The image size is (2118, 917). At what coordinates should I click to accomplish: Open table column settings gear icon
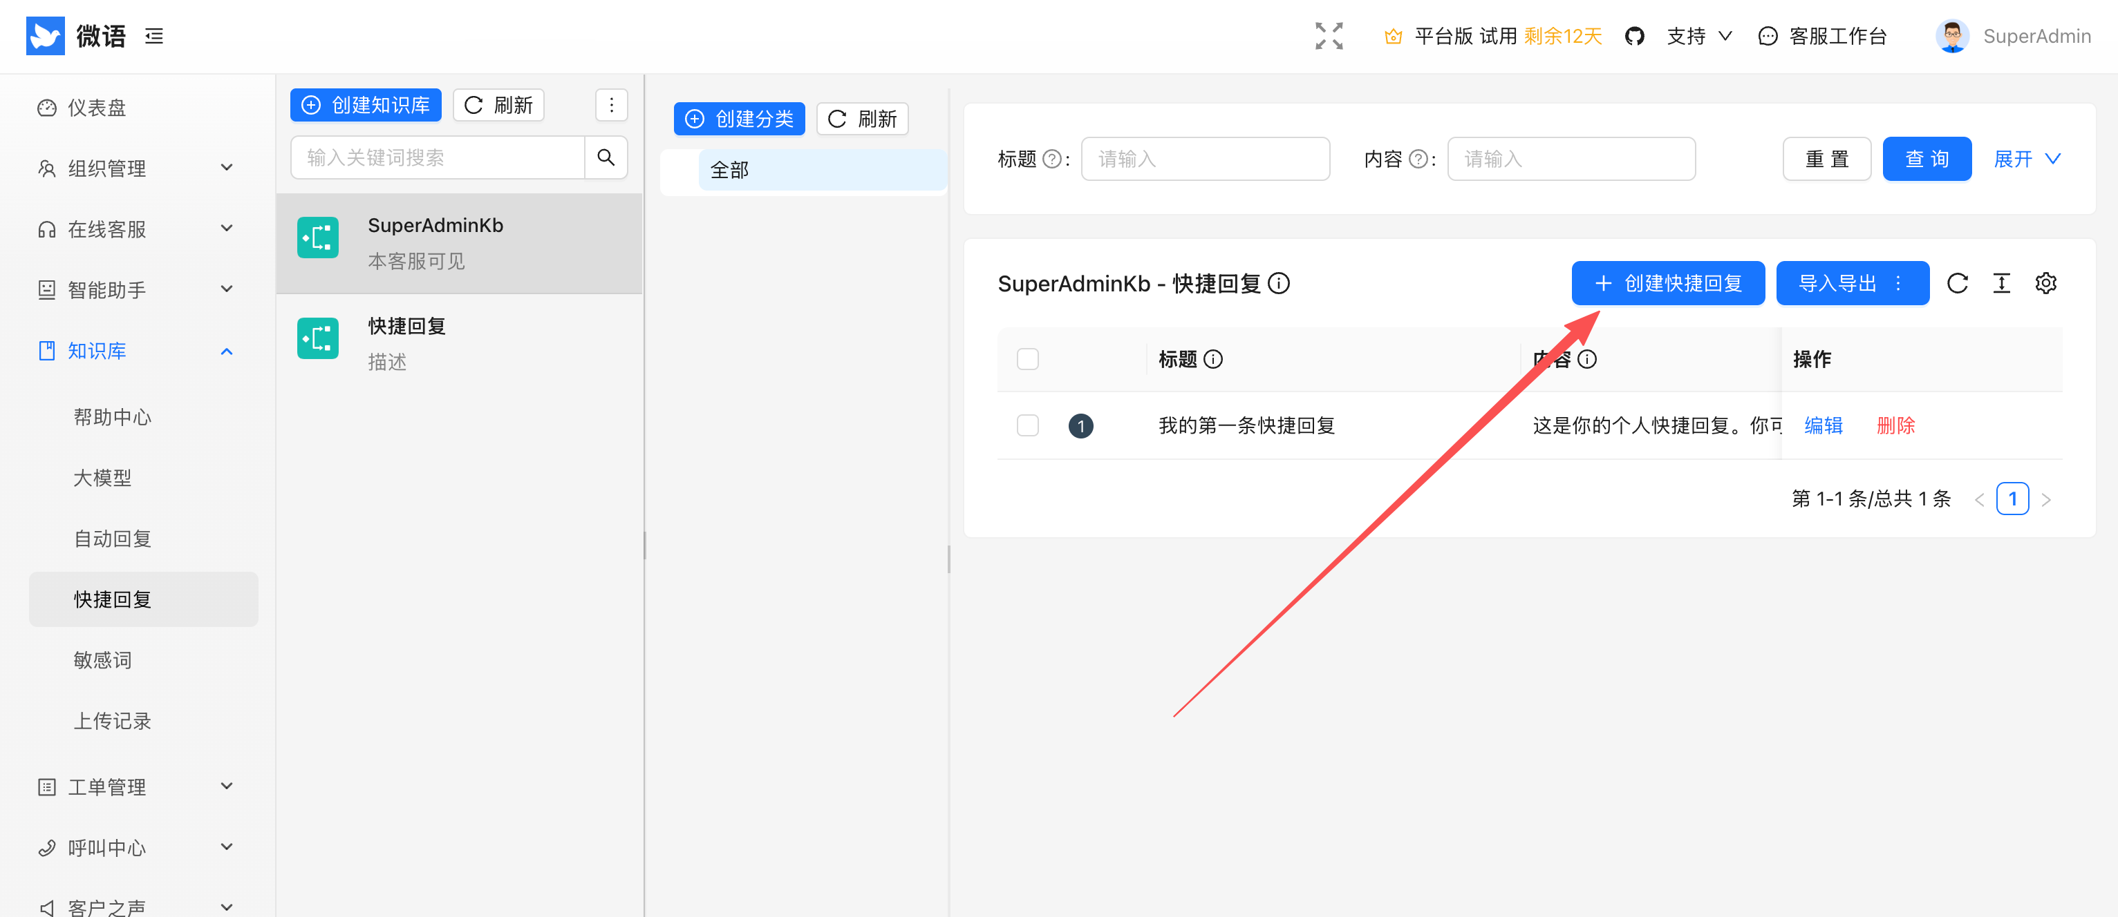click(x=2045, y=284)
